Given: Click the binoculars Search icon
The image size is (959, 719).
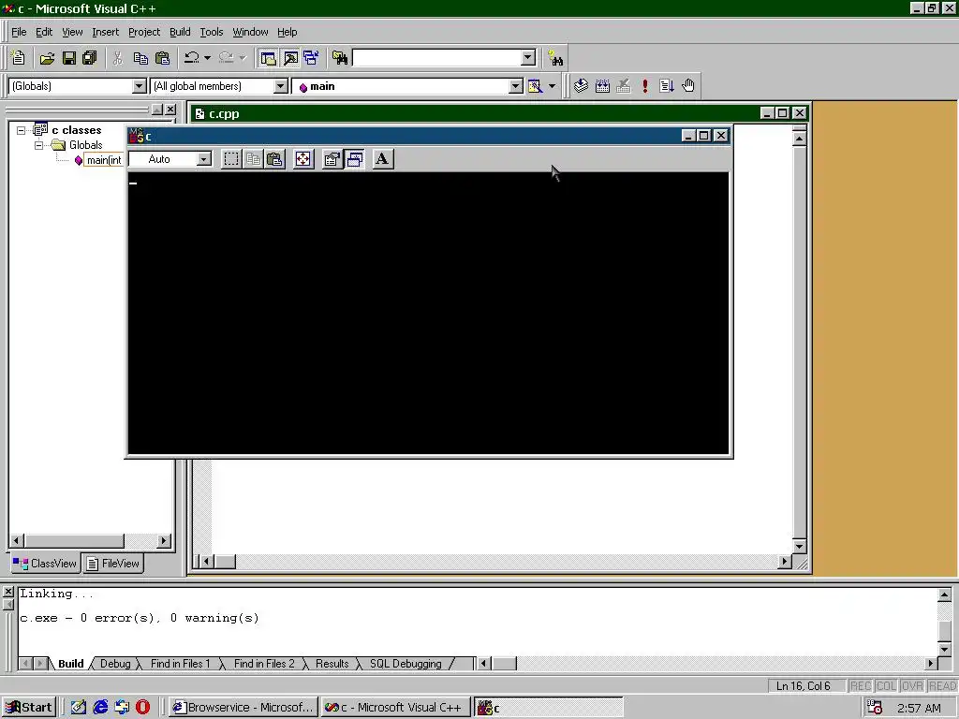Looking at the screenshot, I should 555,58.
